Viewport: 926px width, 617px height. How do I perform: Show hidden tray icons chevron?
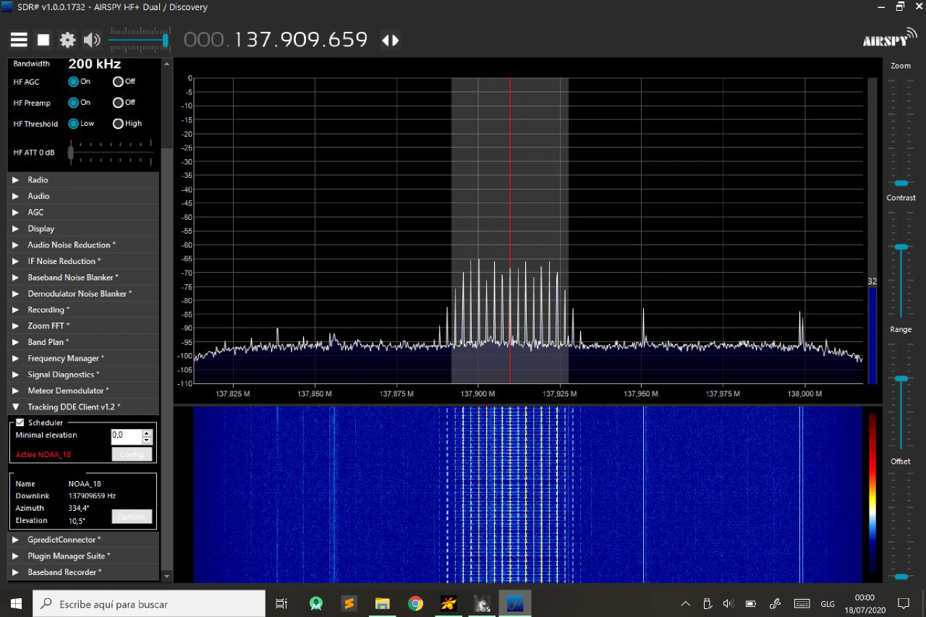(685, 603)
